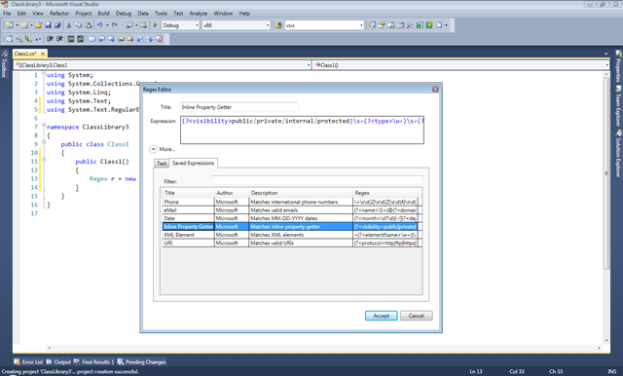Click the Redo arrow icon
623x376 pixels.
click(115, 25)
